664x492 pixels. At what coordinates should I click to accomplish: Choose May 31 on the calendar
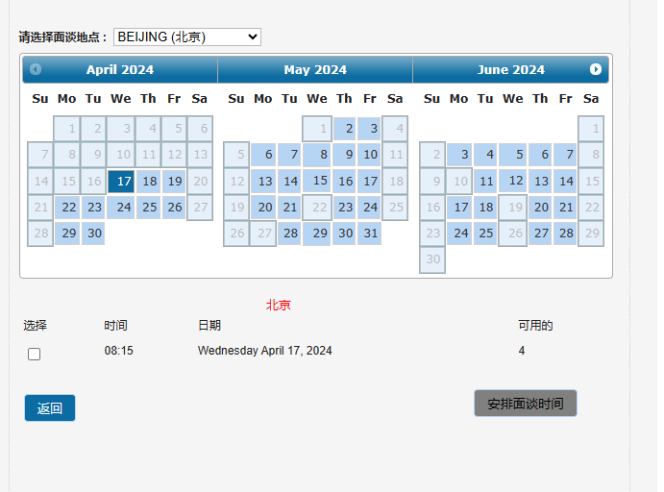[369, 233]
